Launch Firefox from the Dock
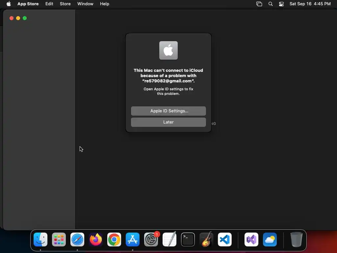 (x=96, y=239)
